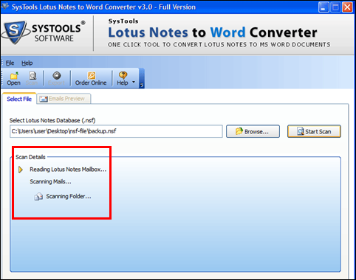
Task: Click the Start Scan button
Action: [314, 131]
